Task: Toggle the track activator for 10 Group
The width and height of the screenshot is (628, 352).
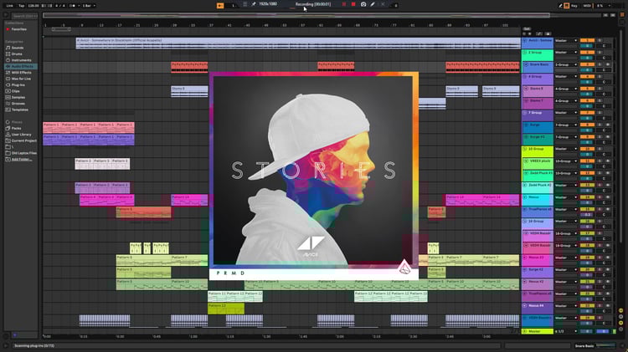Action: 587,149
